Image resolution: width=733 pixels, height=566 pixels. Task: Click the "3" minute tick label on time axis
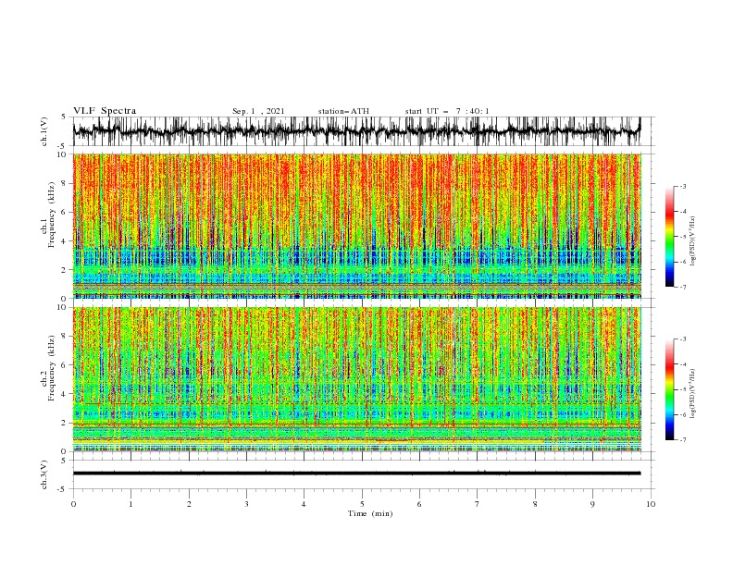[247, 504]
